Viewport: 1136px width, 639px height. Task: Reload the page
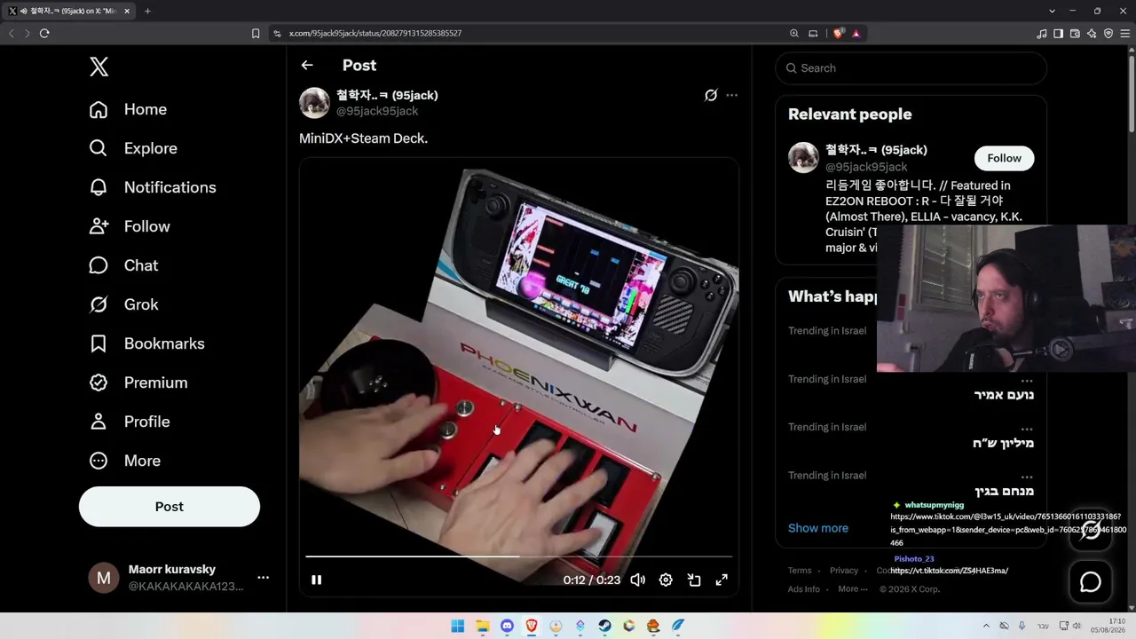click(x=44, y=33)
